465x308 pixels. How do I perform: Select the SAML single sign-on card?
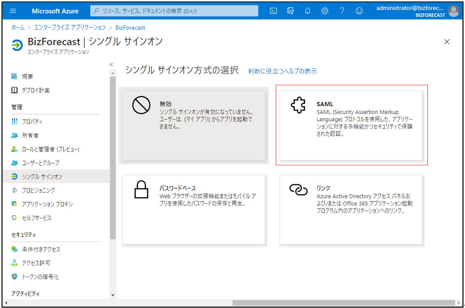(x=351, y=125)
